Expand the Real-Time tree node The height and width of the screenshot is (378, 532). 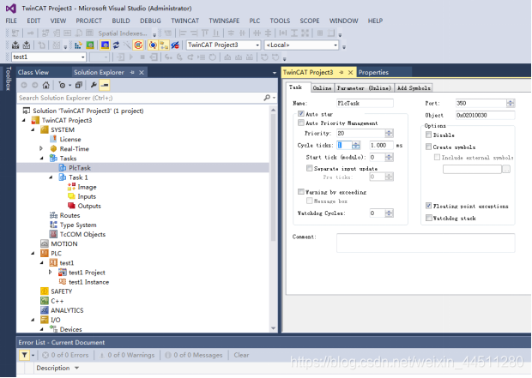[41, 148]
